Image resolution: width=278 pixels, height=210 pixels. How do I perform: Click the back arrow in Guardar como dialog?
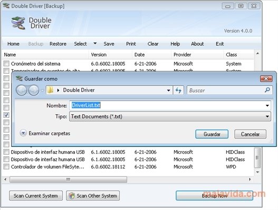pos(21,90)
